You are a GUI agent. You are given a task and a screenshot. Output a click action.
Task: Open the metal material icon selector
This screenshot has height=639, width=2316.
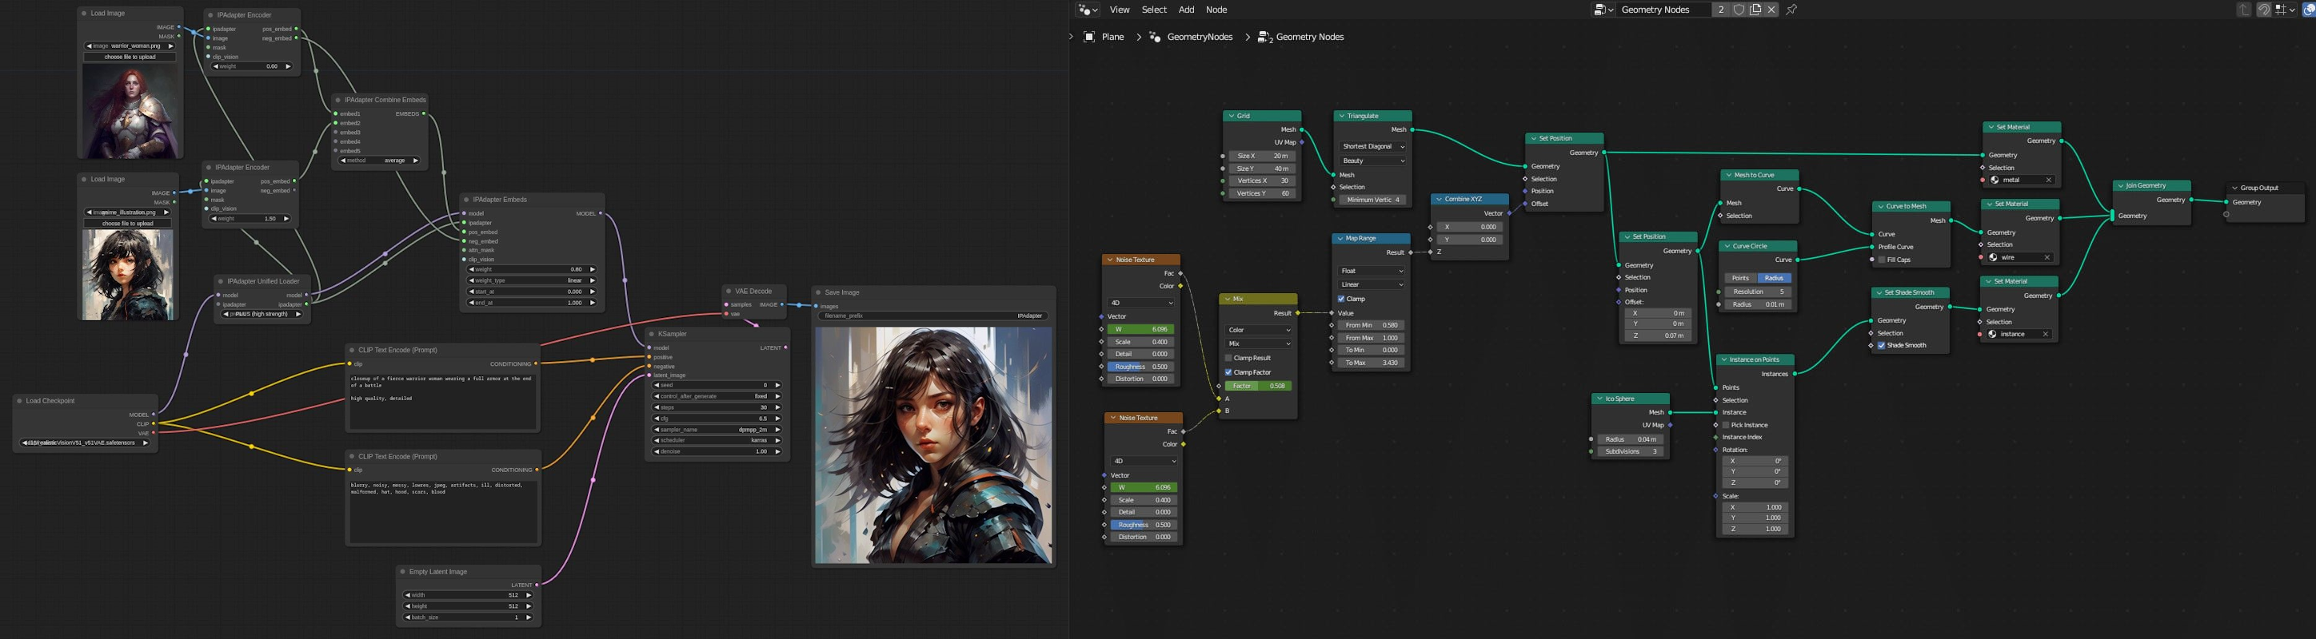click(1995, 180)
